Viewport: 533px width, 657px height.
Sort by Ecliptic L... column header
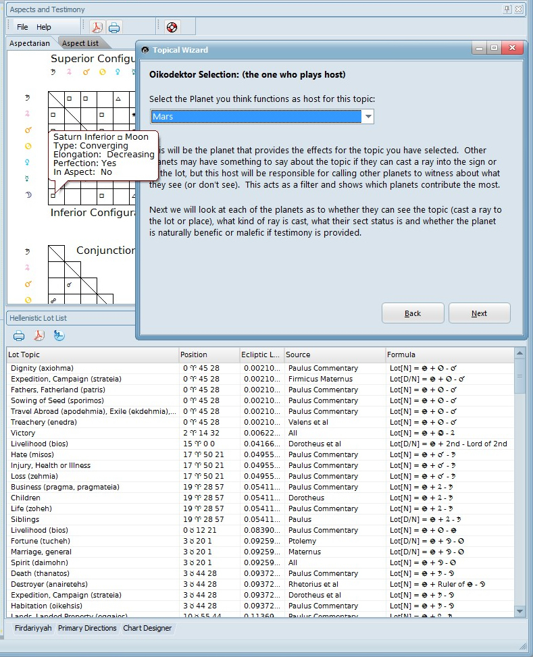261,354
